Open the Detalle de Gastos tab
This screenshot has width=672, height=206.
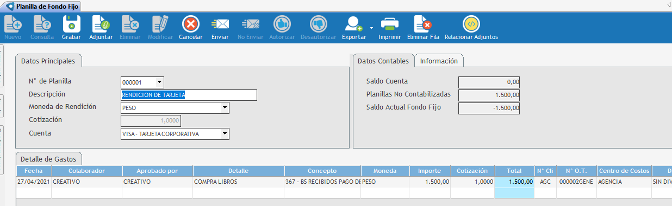click(49, 159)
